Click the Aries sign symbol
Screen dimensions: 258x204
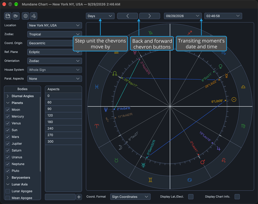[x=97, y=126]
